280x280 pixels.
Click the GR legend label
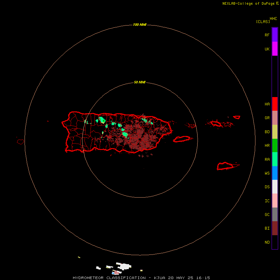click(267, 118)
